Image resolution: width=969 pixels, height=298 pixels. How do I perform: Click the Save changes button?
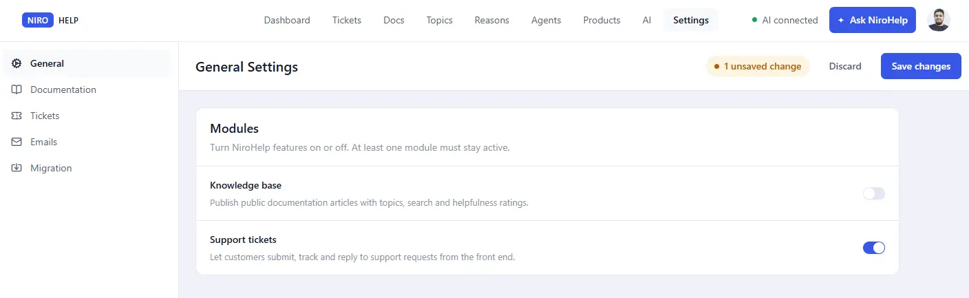tap(921, 66)
